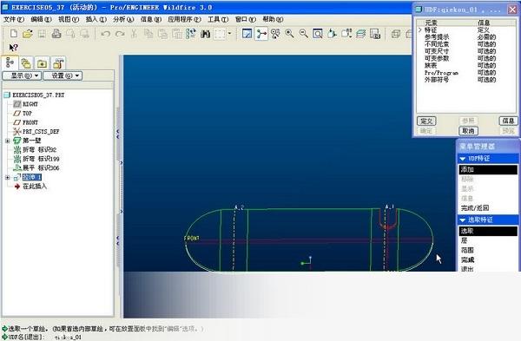Click the binoculars search tool
This screenshot has width=521, height=341.
click(x=205, y=34)
